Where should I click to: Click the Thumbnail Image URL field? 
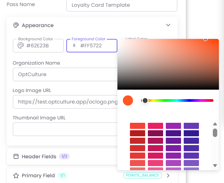(x=65, y=129)
